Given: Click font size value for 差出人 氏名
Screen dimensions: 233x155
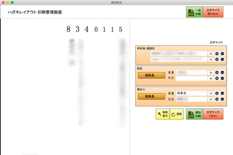Looking at the screenshot, I should 211,99.
